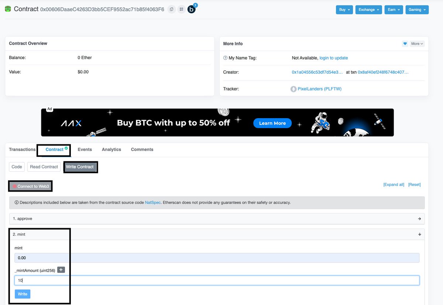Open the creator address link

coord(317,72)
